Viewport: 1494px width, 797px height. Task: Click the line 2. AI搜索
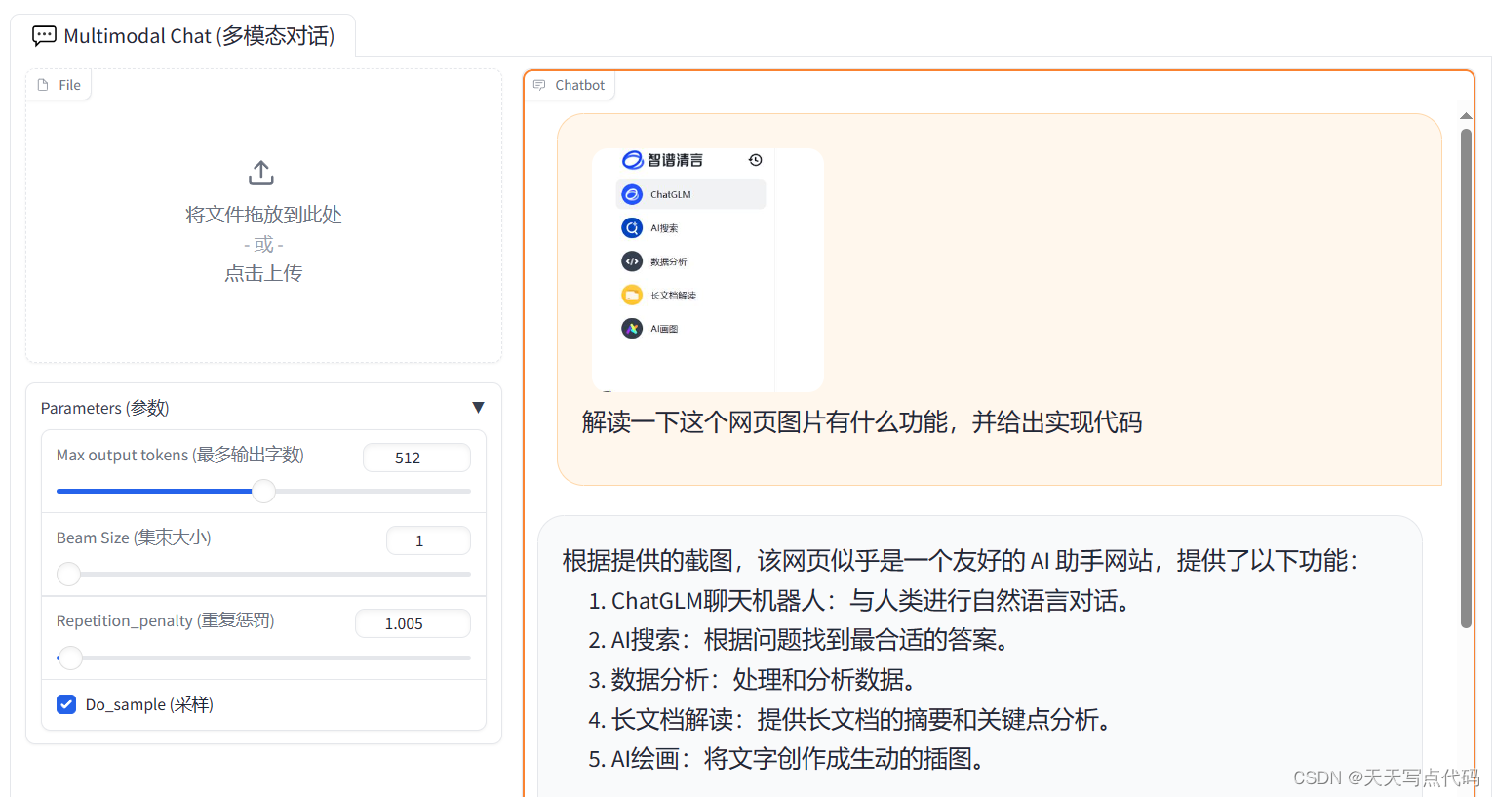[x=801, y=640]
